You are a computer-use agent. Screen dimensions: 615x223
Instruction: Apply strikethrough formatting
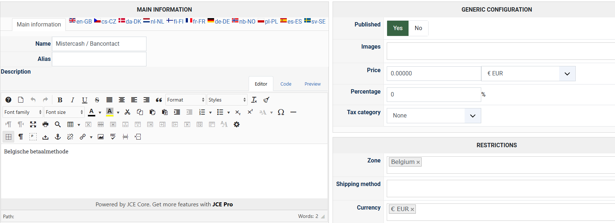coord(97,100)
